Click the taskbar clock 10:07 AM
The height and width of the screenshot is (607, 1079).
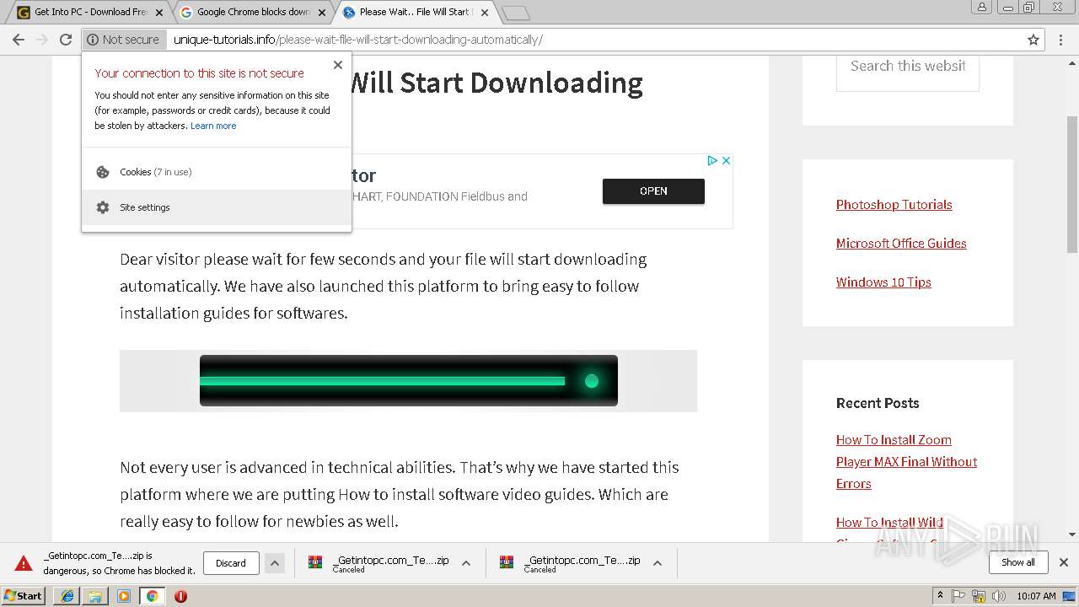(x=1036, y=596)
